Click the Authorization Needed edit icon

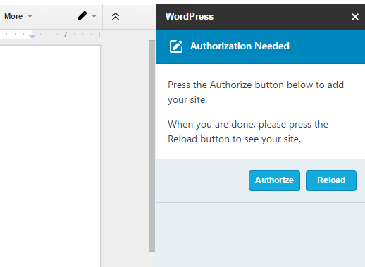tap(176, 46)
